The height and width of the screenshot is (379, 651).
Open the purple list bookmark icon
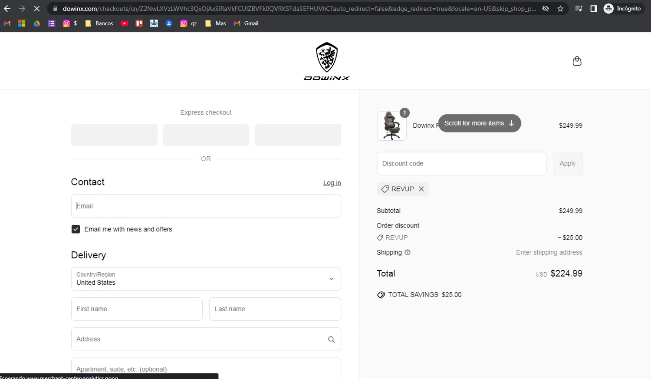tap(52, 23)
